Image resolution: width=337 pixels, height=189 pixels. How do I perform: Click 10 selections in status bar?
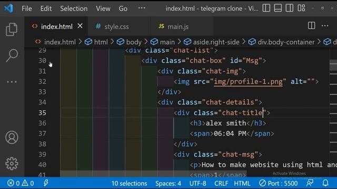coord(129,183)
